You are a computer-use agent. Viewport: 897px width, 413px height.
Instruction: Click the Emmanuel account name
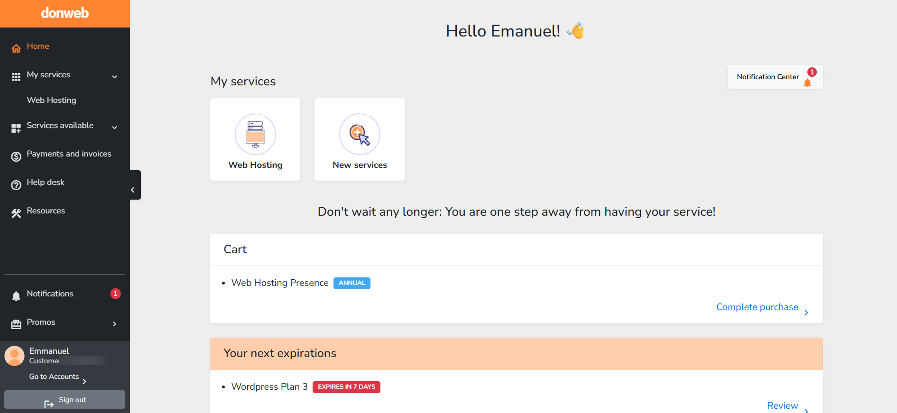tap(49, 351)
